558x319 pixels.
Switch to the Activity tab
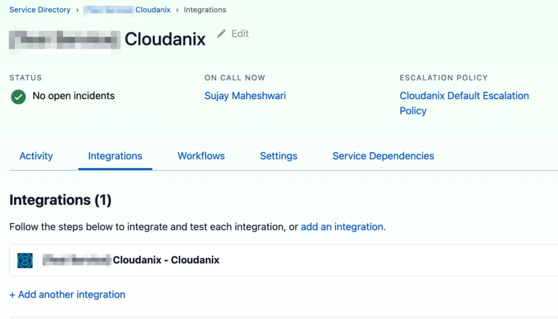point(36,156)
